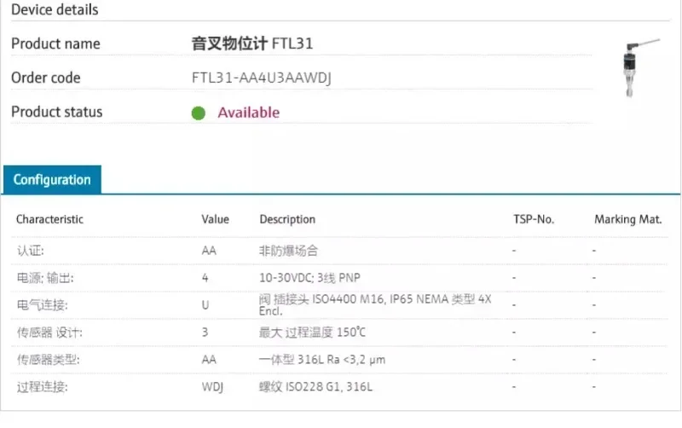The height and width of the screenshot is (428, 682).
Task: Select the 传感器 设计 row
Action: click(x=339, y=333)
